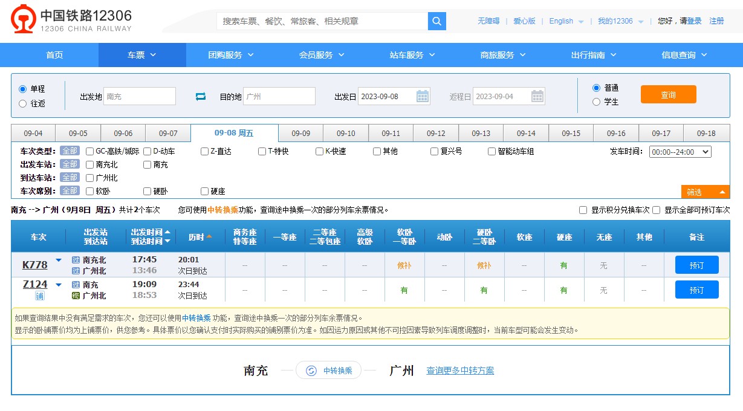Select the 学生 student ticket radio
Viewport: 743px width, 411px height.
597,102
